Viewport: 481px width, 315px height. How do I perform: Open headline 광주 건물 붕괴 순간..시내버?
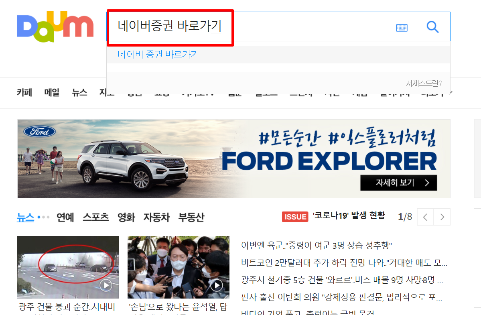(x=67, y=307)
